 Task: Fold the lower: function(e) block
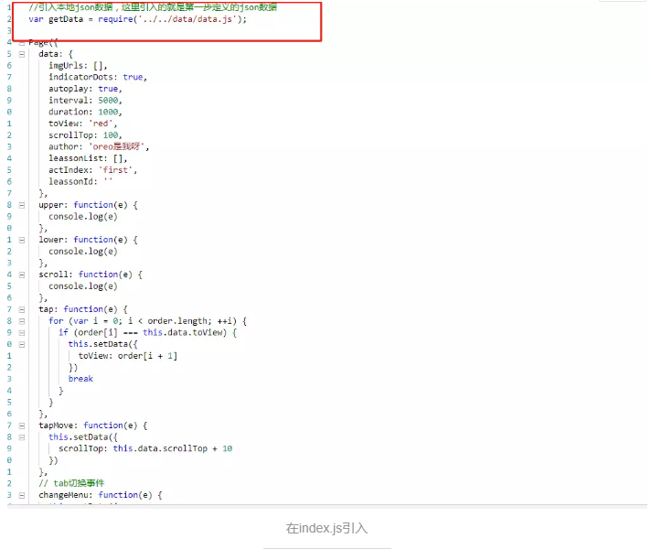tap(20, 240)
